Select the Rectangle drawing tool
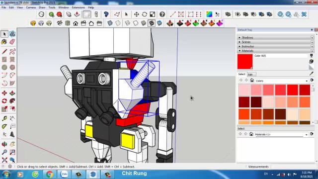 [x=4, y=60]
